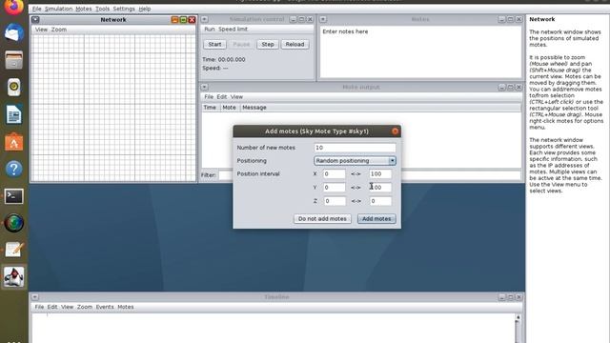Click the Z maximum position field
This screenshot has width=610, height=343.
tap(380, 201)
